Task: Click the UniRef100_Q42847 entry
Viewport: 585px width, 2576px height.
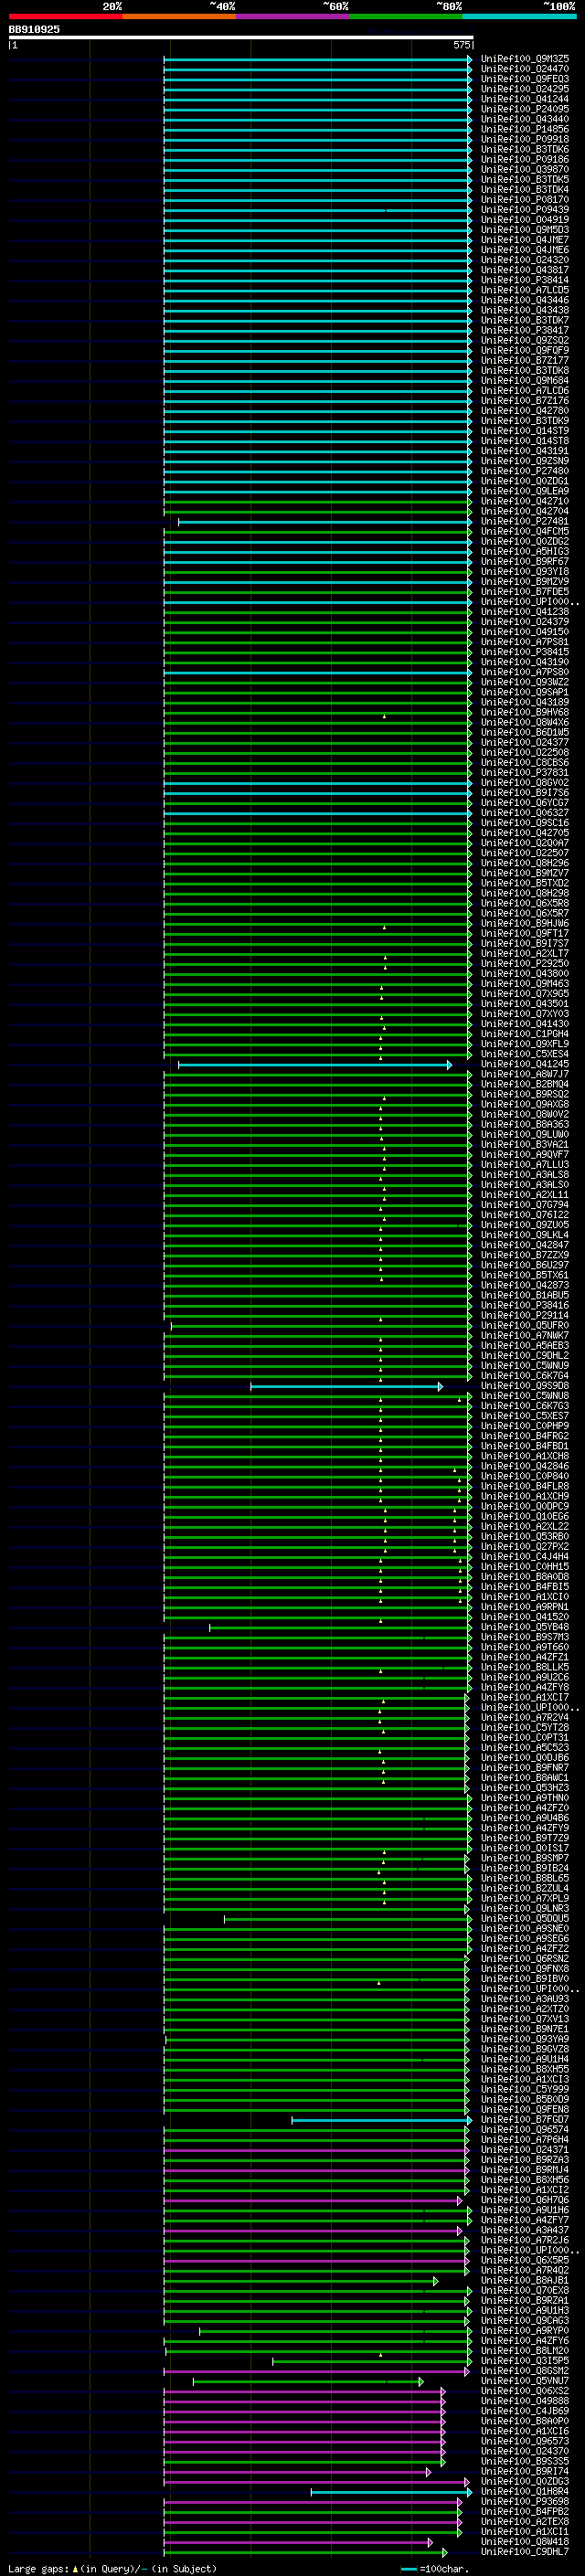Action: tap(525, 1245)
